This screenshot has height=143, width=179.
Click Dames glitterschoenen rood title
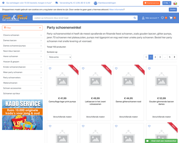click(x=128, y=102)
